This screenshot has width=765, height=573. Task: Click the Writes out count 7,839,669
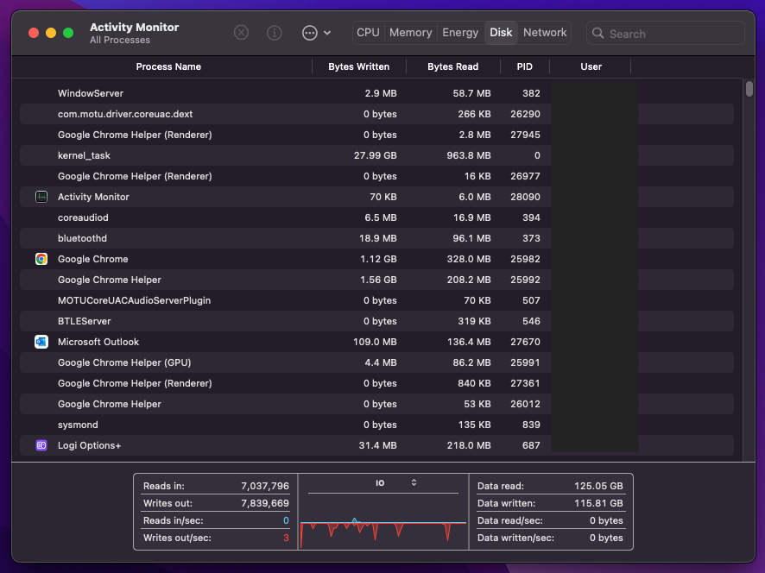[265, 503]
